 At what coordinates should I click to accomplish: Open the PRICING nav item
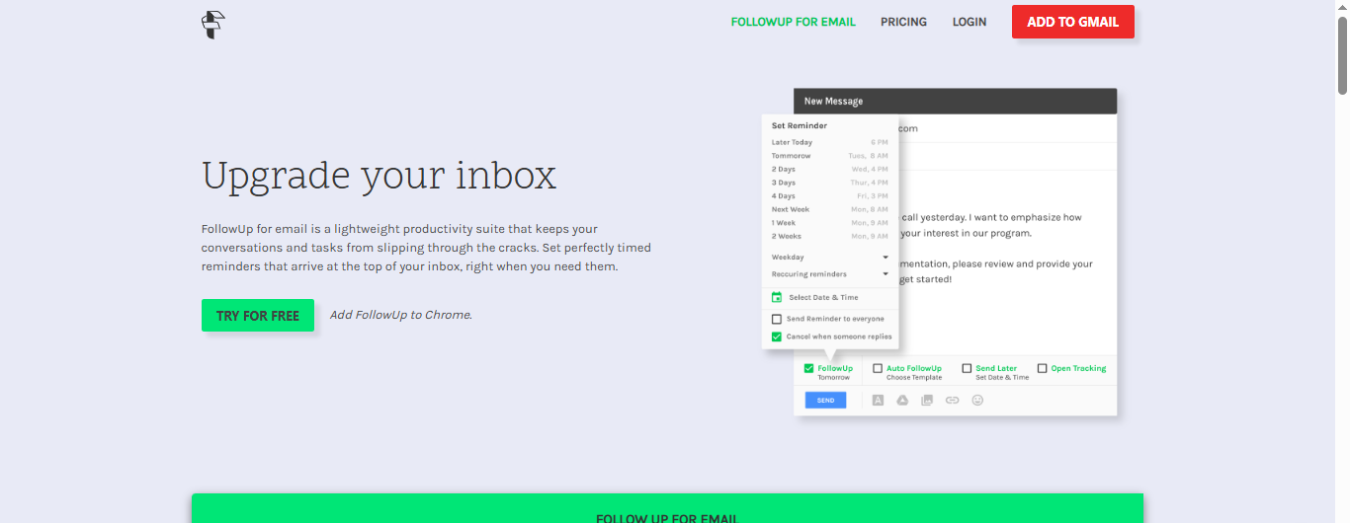click(x=904, y=22)
